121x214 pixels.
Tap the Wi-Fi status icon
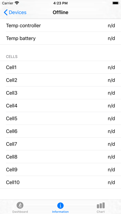pos(17,3)
